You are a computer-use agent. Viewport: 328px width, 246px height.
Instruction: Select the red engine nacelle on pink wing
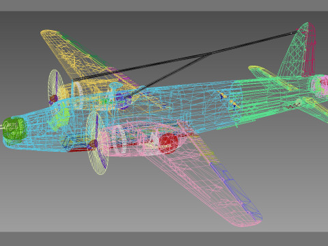[x=168, y=143]
